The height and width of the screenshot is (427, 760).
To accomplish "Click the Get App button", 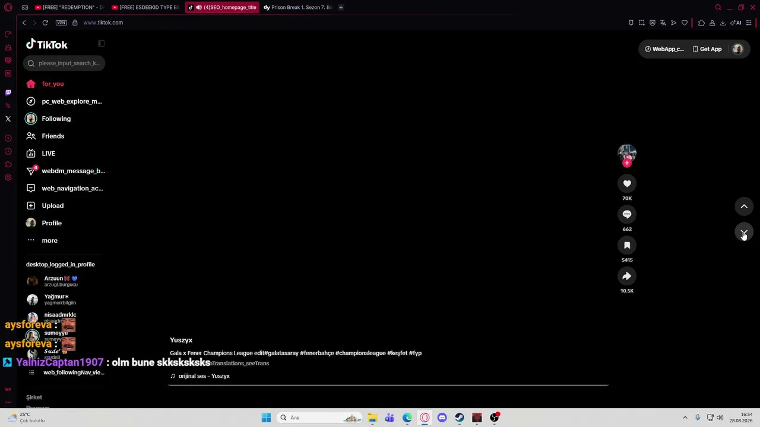I will point(707,49).
